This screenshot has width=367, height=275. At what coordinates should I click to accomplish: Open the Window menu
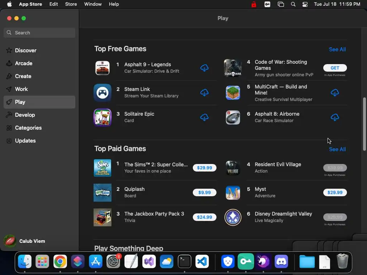click(93, 4)
